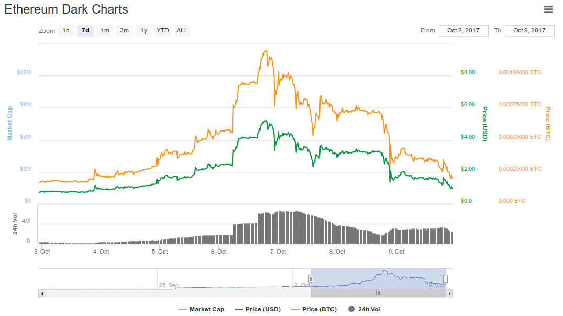Image resolution: width=563 pixels, height=316 pixels.
Task: Click the $8.00 price axis label
Action: click(468, 72)
